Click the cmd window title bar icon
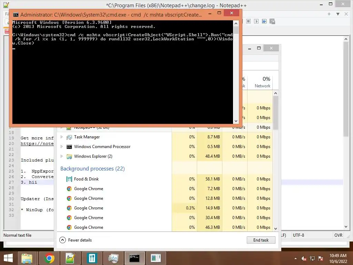Image resolution: width=353 pixels, height=265 pixels. tap(16, 15)
